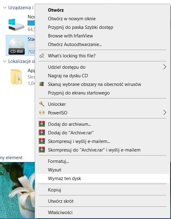171x219 pixels.
Task: Expand the PowerISO submenu arrow
Action: tap(165, 113)
